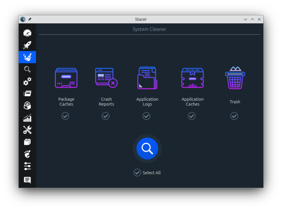Open the Search magnifier sidebar icon
Viewport: 282px width, 210px height.
click(x=27, y=69)
